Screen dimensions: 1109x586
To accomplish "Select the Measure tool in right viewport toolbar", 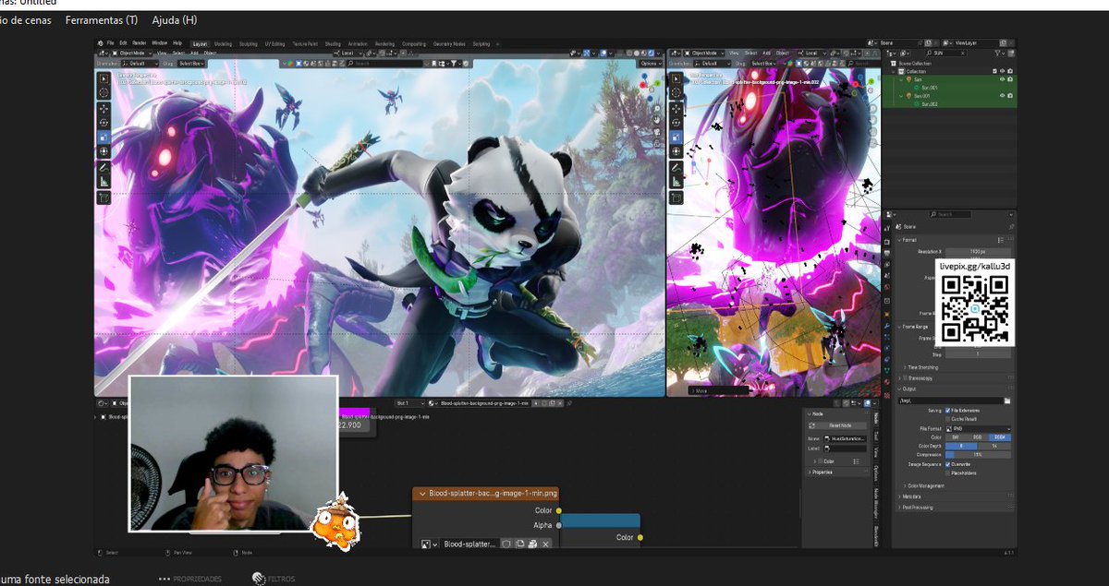I will [676, 182].
